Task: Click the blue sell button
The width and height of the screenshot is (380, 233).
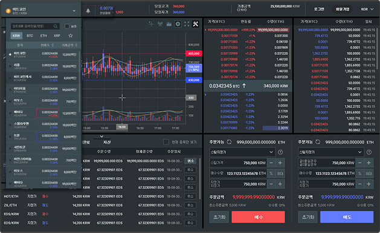Action: [347, 217]
